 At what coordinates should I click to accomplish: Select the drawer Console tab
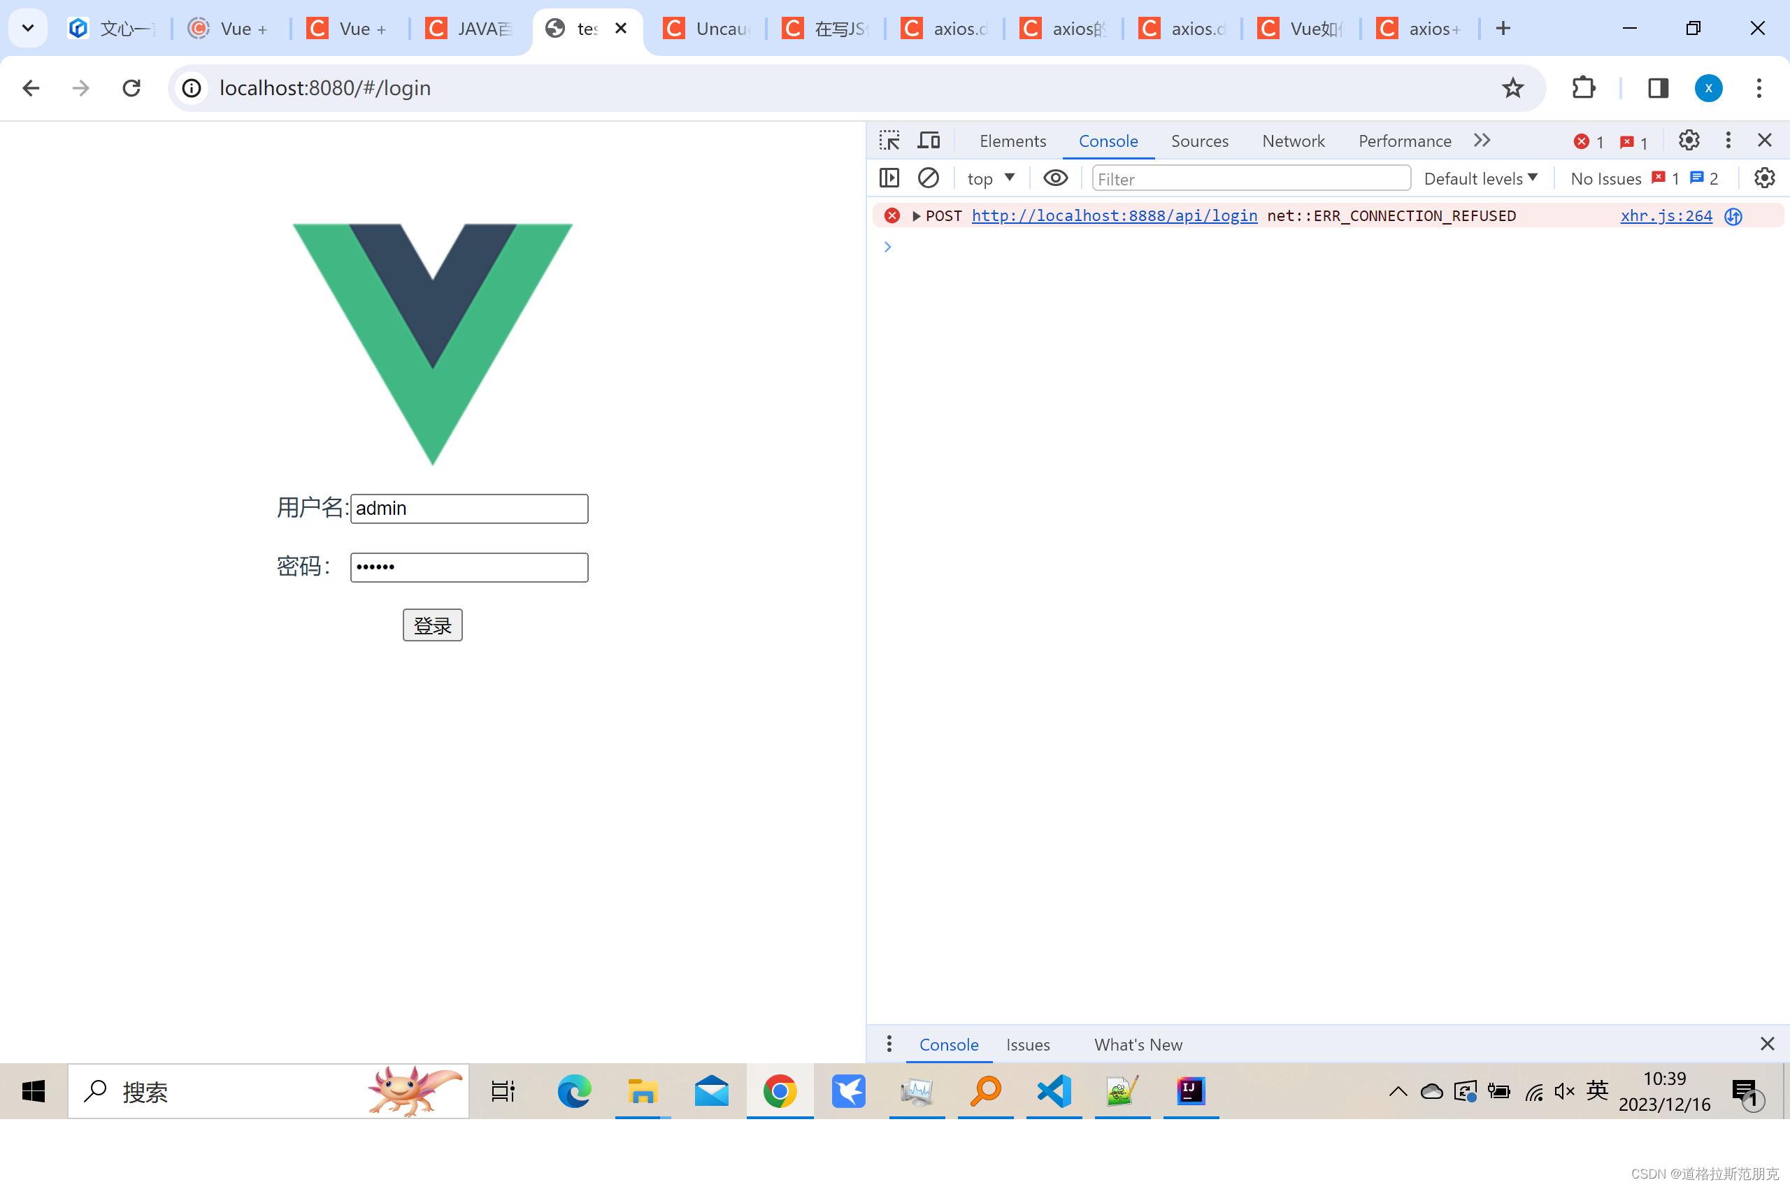(948, 1045)
